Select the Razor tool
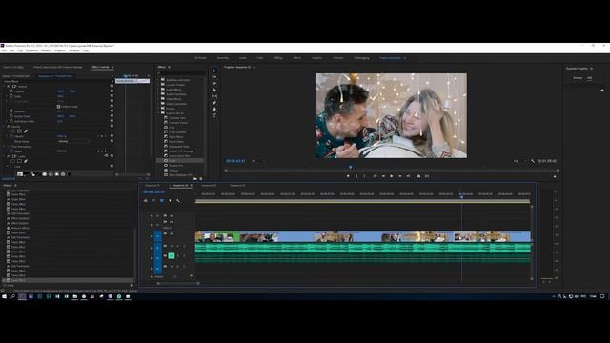The width and height of the screenshot is (610, 343). [x=214, y=90]
